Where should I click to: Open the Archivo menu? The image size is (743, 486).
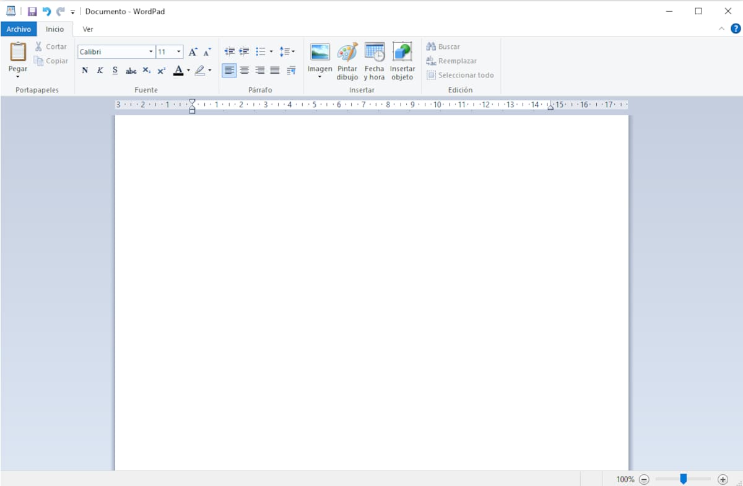tap(19, 29)
